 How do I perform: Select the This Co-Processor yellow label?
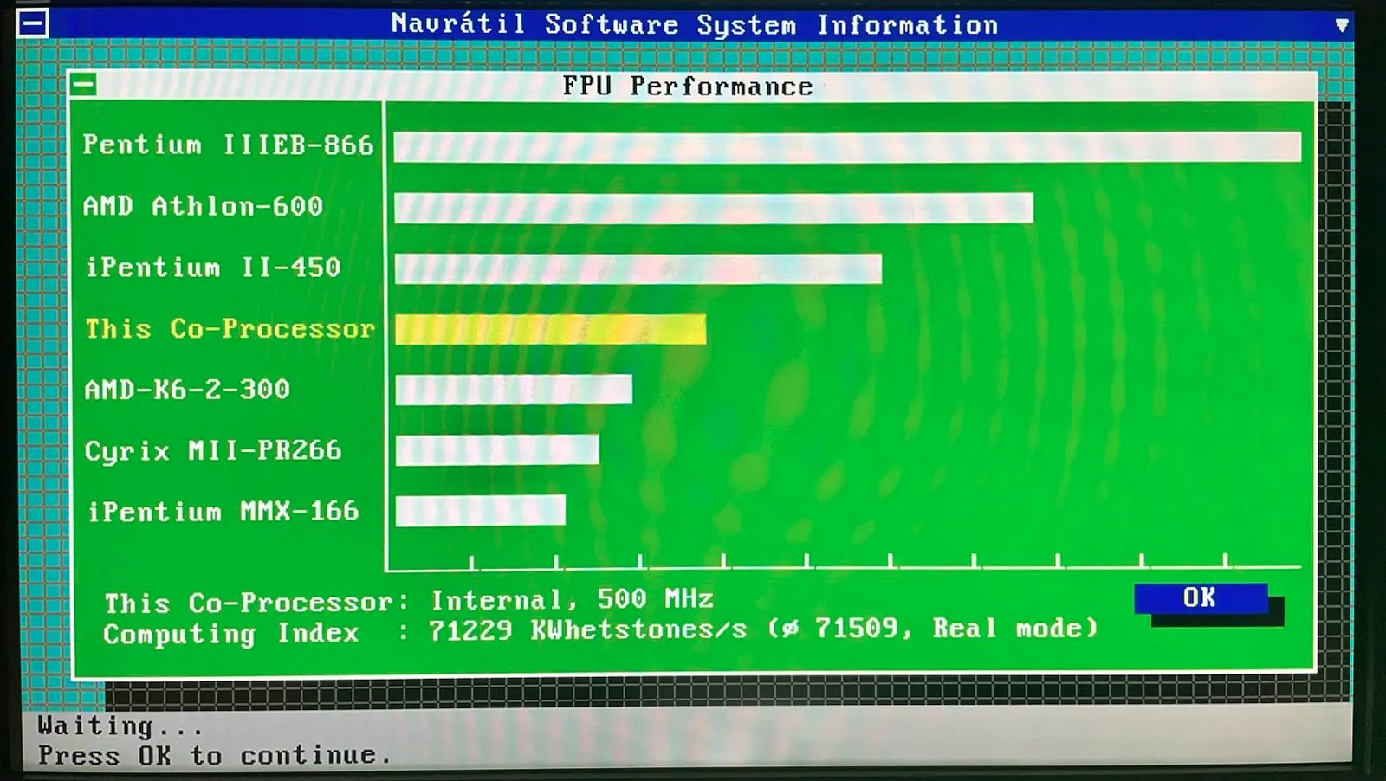tap(230, 329)
